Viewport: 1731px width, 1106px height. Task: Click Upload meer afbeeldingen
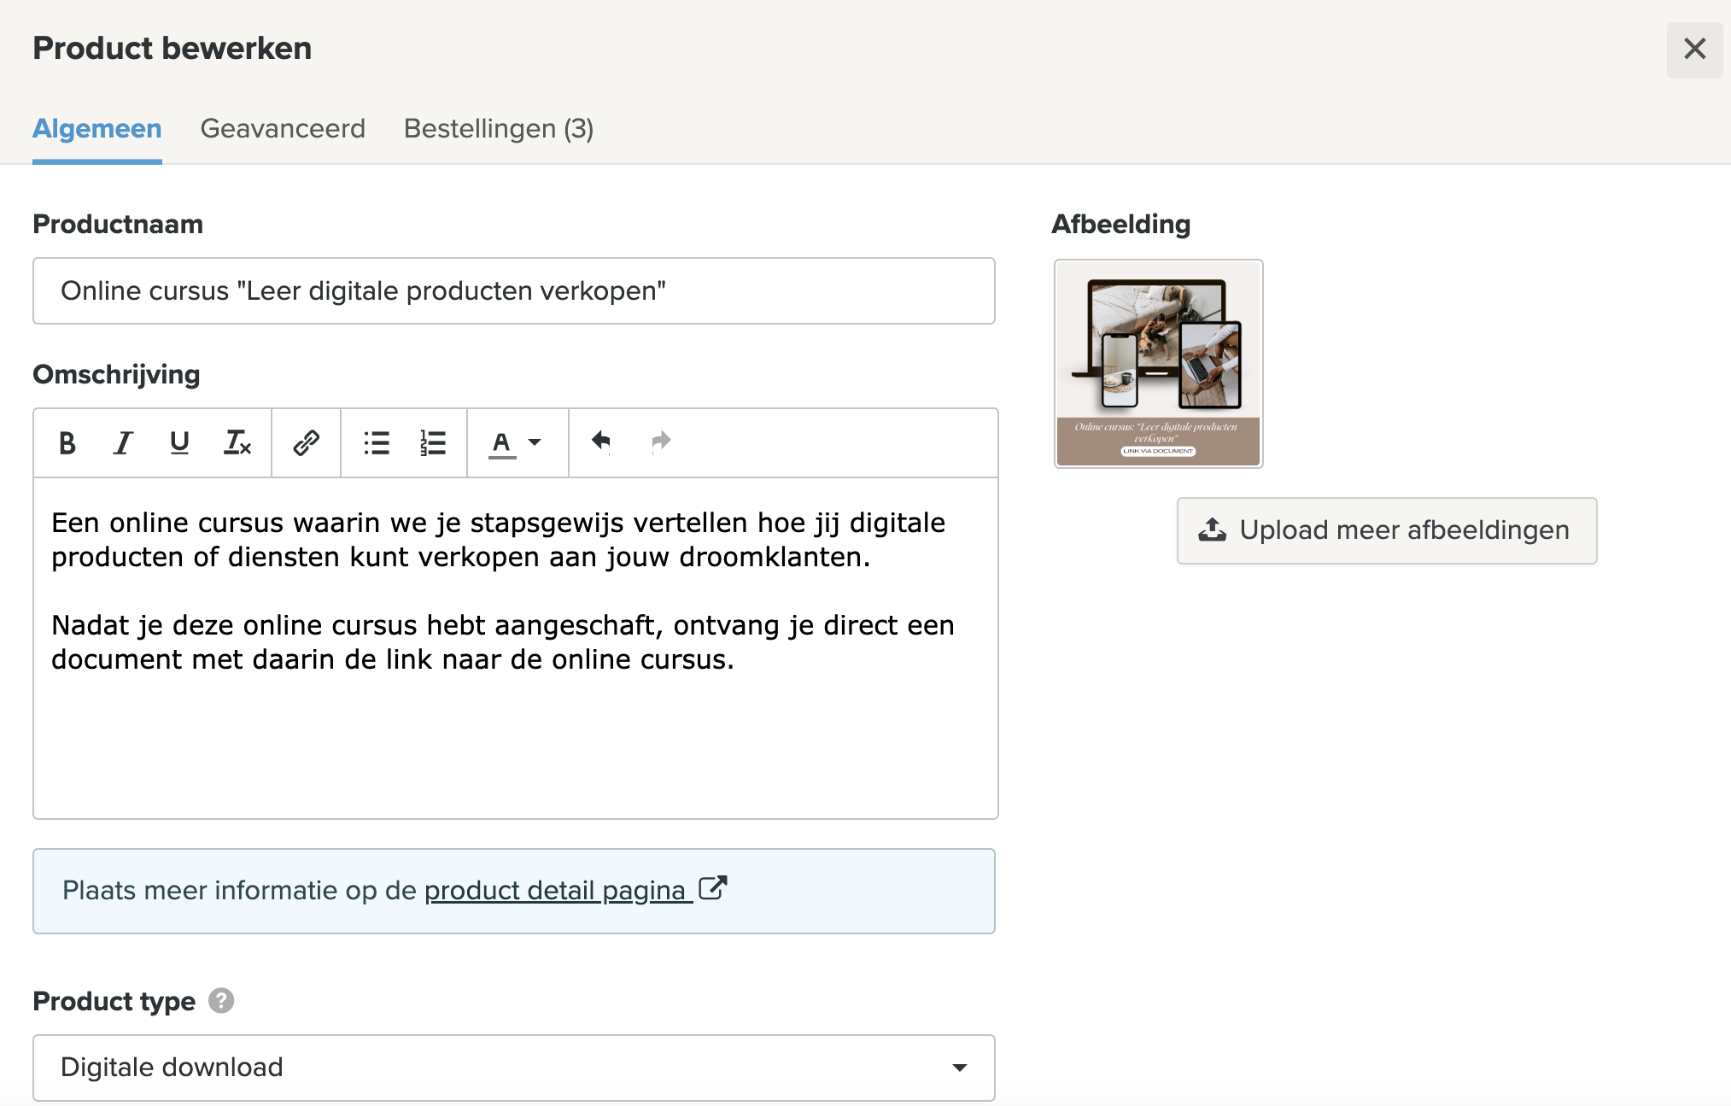tap(1385, 530)
